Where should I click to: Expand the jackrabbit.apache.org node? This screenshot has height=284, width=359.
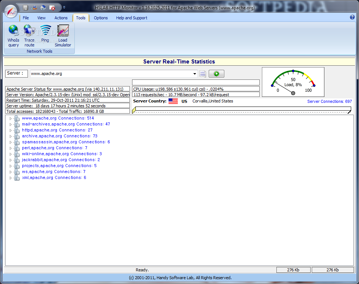coord(10,160)
